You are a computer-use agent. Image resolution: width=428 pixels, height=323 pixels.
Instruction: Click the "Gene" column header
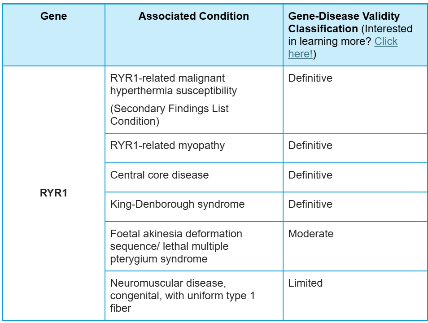point(53,17)
